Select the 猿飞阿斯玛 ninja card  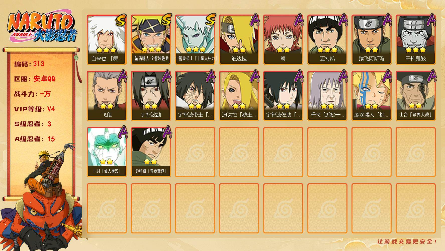click(x=372, y=40)
